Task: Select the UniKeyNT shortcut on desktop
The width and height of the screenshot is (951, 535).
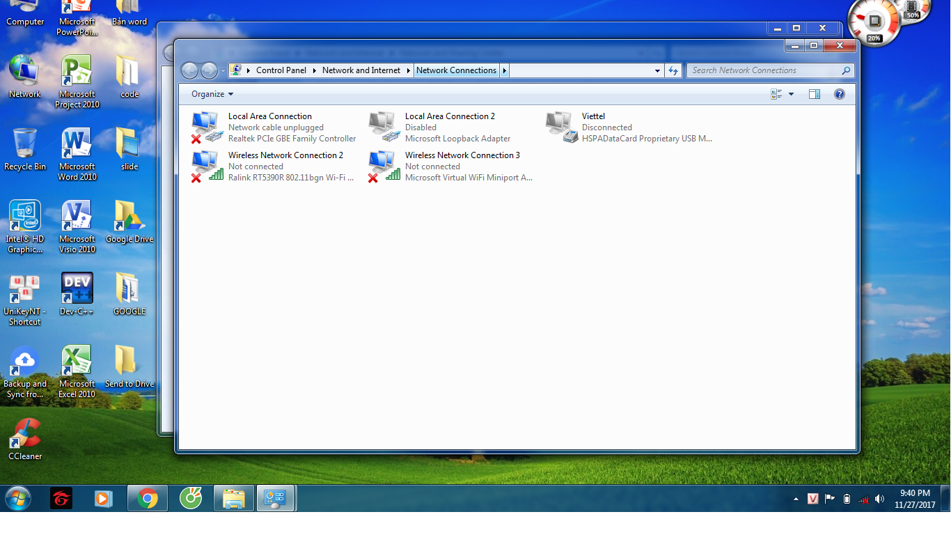Action: (x=25, y=300)
